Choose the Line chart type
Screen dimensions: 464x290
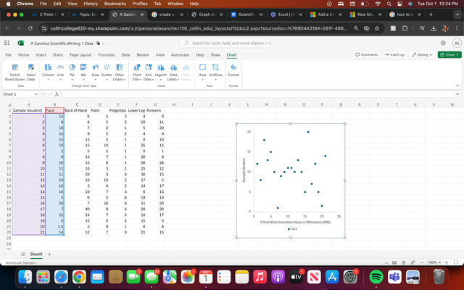pyautogui.click(x=60, y=72)
